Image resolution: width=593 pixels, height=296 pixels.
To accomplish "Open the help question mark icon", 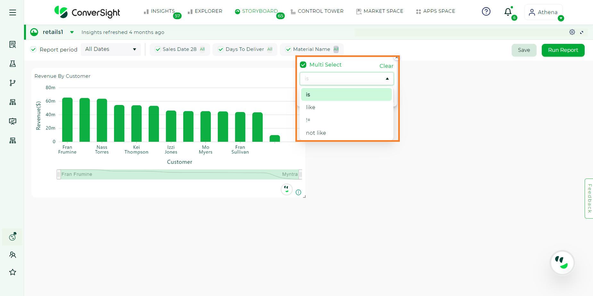I will point(486,12).
